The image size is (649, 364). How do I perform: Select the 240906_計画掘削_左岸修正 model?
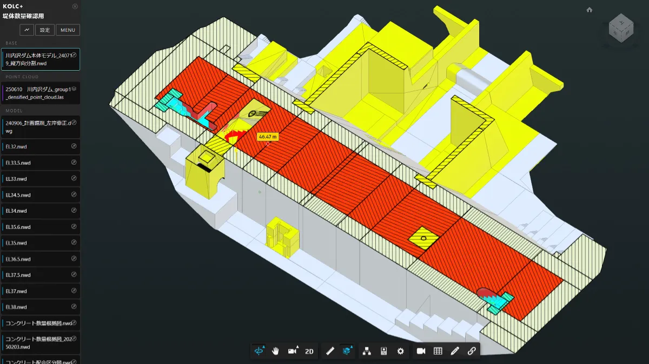pyautogui.click(x=41, y=126)
